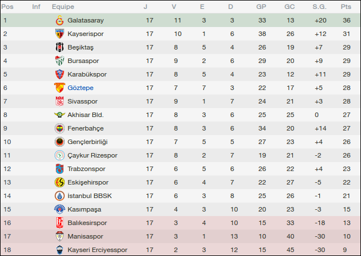Image resolution: width=361 pixels, height=256 pixels.
Task: Click the Bursaspor club crest icon
Action: pyautogui.click(x=59, y=61)
